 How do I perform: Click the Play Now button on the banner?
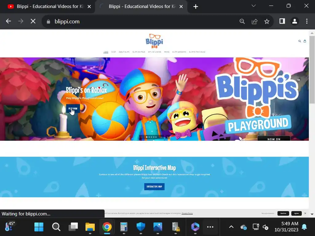click(73, 108)
